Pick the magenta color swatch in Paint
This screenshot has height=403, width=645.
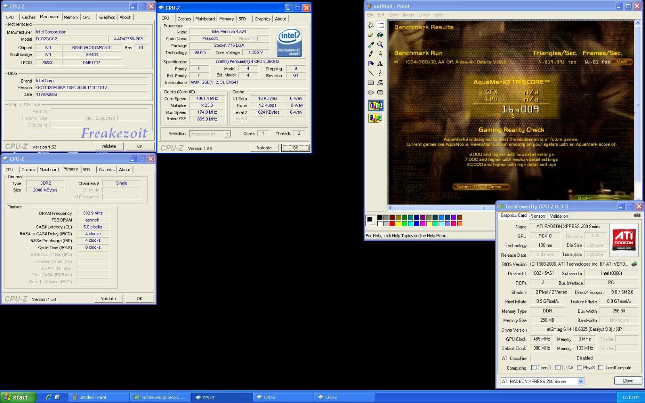tap(423, 224)
